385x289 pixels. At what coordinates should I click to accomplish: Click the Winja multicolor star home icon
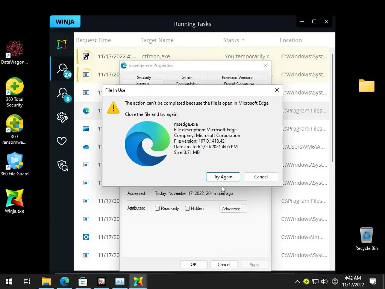pos(62,44)
